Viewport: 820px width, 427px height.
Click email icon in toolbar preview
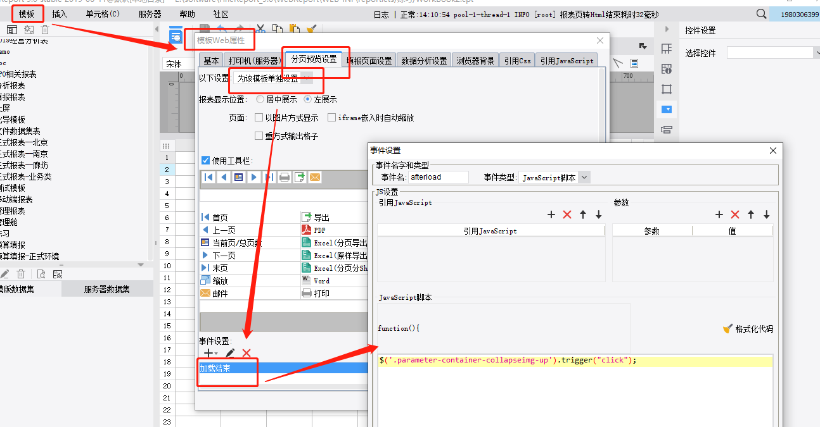point(315,177)
